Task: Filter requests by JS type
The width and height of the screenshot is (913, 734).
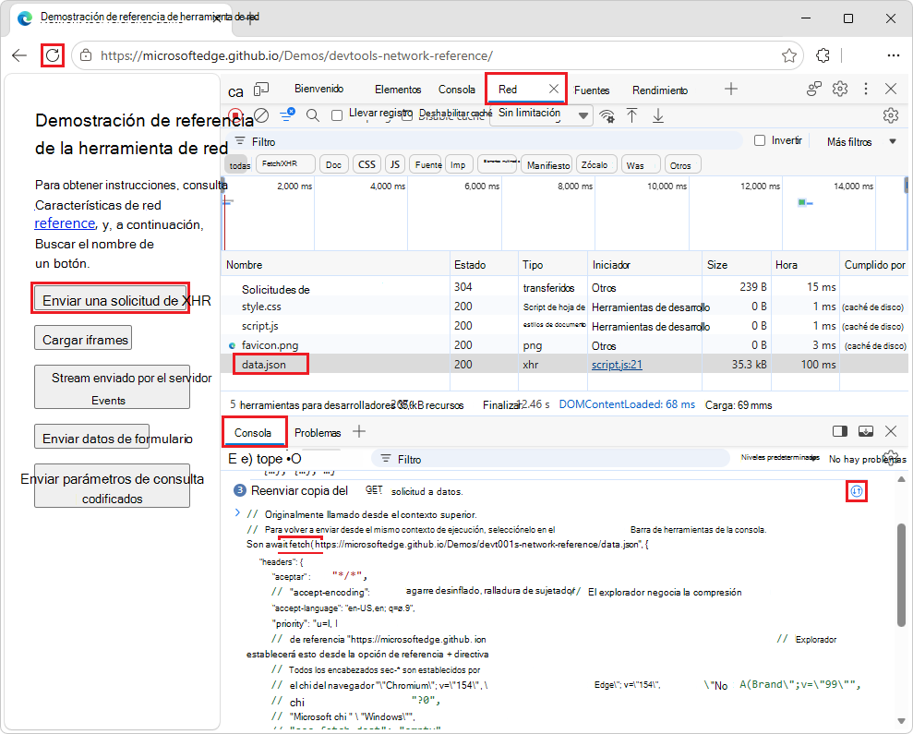Action: coord(395,164)
